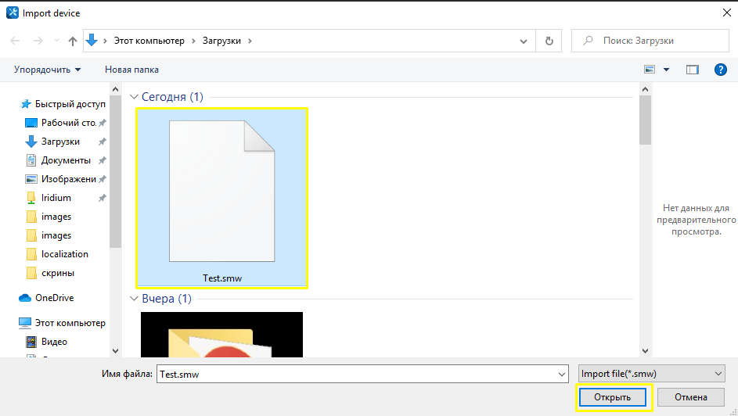This screenshot has width=738, height=416.
Task: Click the OneDrive cloud icon
Action: (x=25, y=298)
